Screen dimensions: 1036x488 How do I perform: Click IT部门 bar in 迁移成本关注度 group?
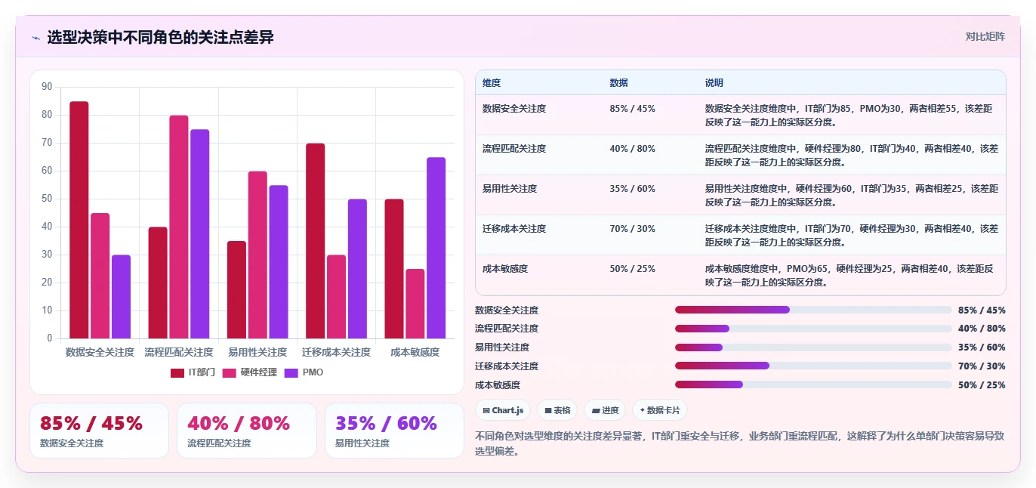[316, 241]
